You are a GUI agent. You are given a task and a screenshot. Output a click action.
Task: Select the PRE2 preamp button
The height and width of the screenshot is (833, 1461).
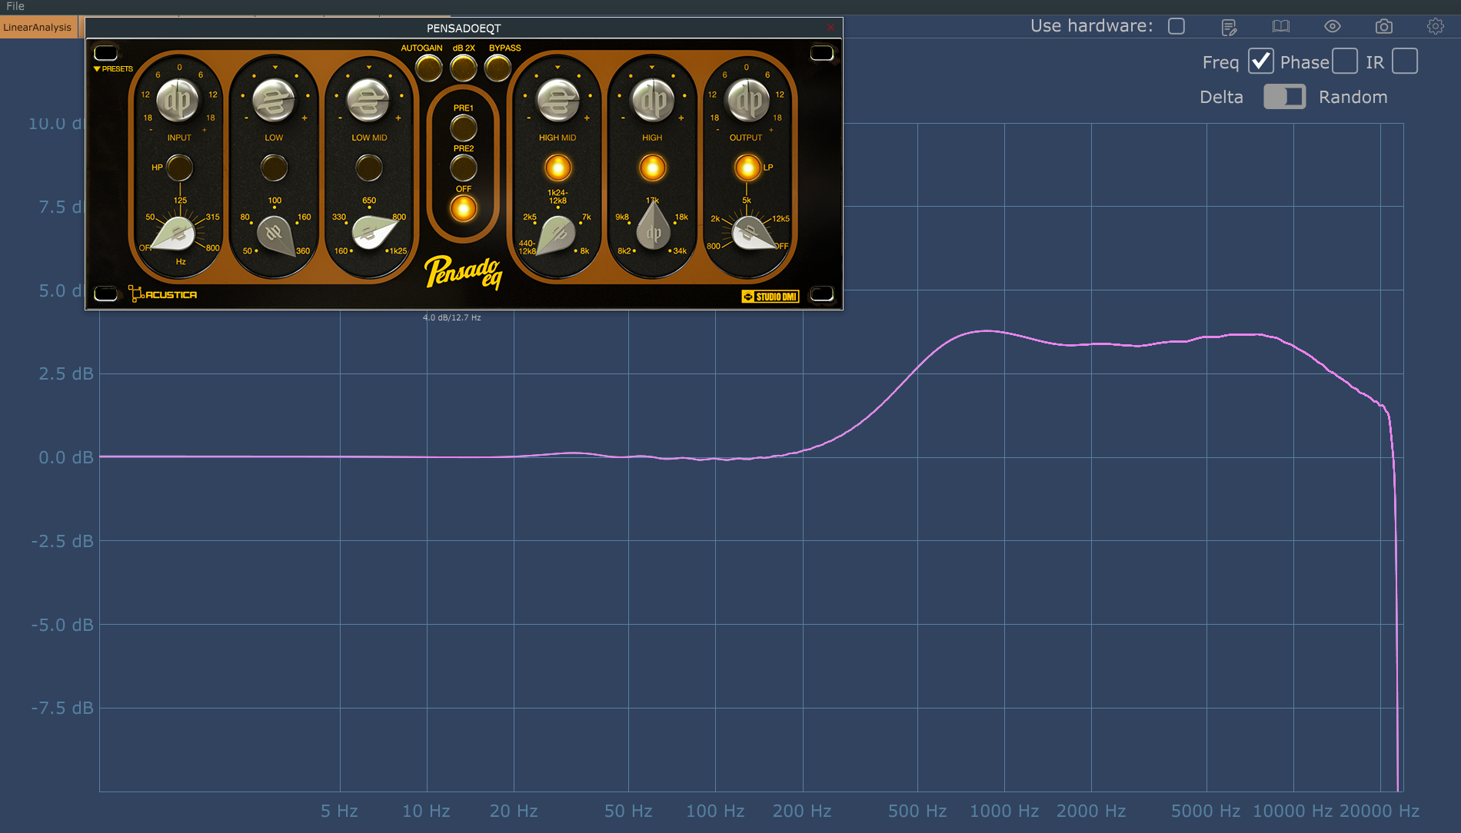point(463,168)
